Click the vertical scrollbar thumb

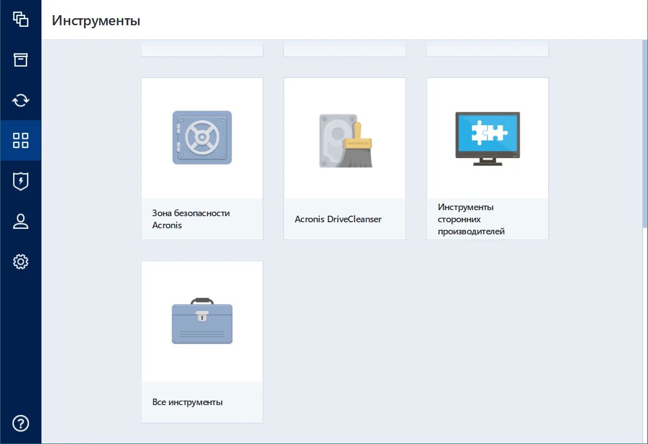645,135
